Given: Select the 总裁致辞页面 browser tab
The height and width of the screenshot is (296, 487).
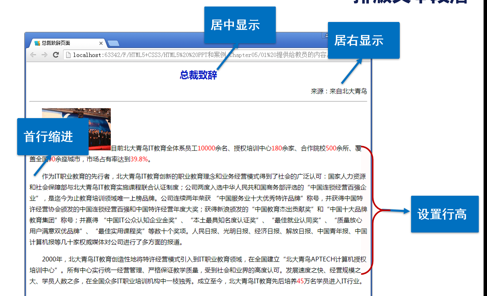Looking at the screenshot, I should pyautogui.click(x=67, y=43).
